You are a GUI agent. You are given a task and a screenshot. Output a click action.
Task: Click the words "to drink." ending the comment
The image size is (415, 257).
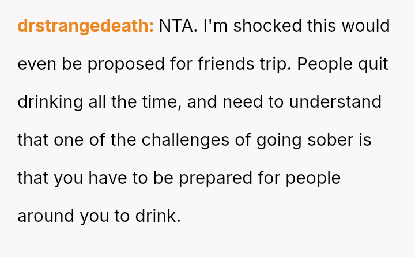pos(153,216)
